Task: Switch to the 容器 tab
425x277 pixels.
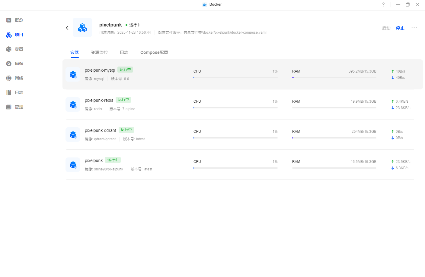Action: (75, 52)
